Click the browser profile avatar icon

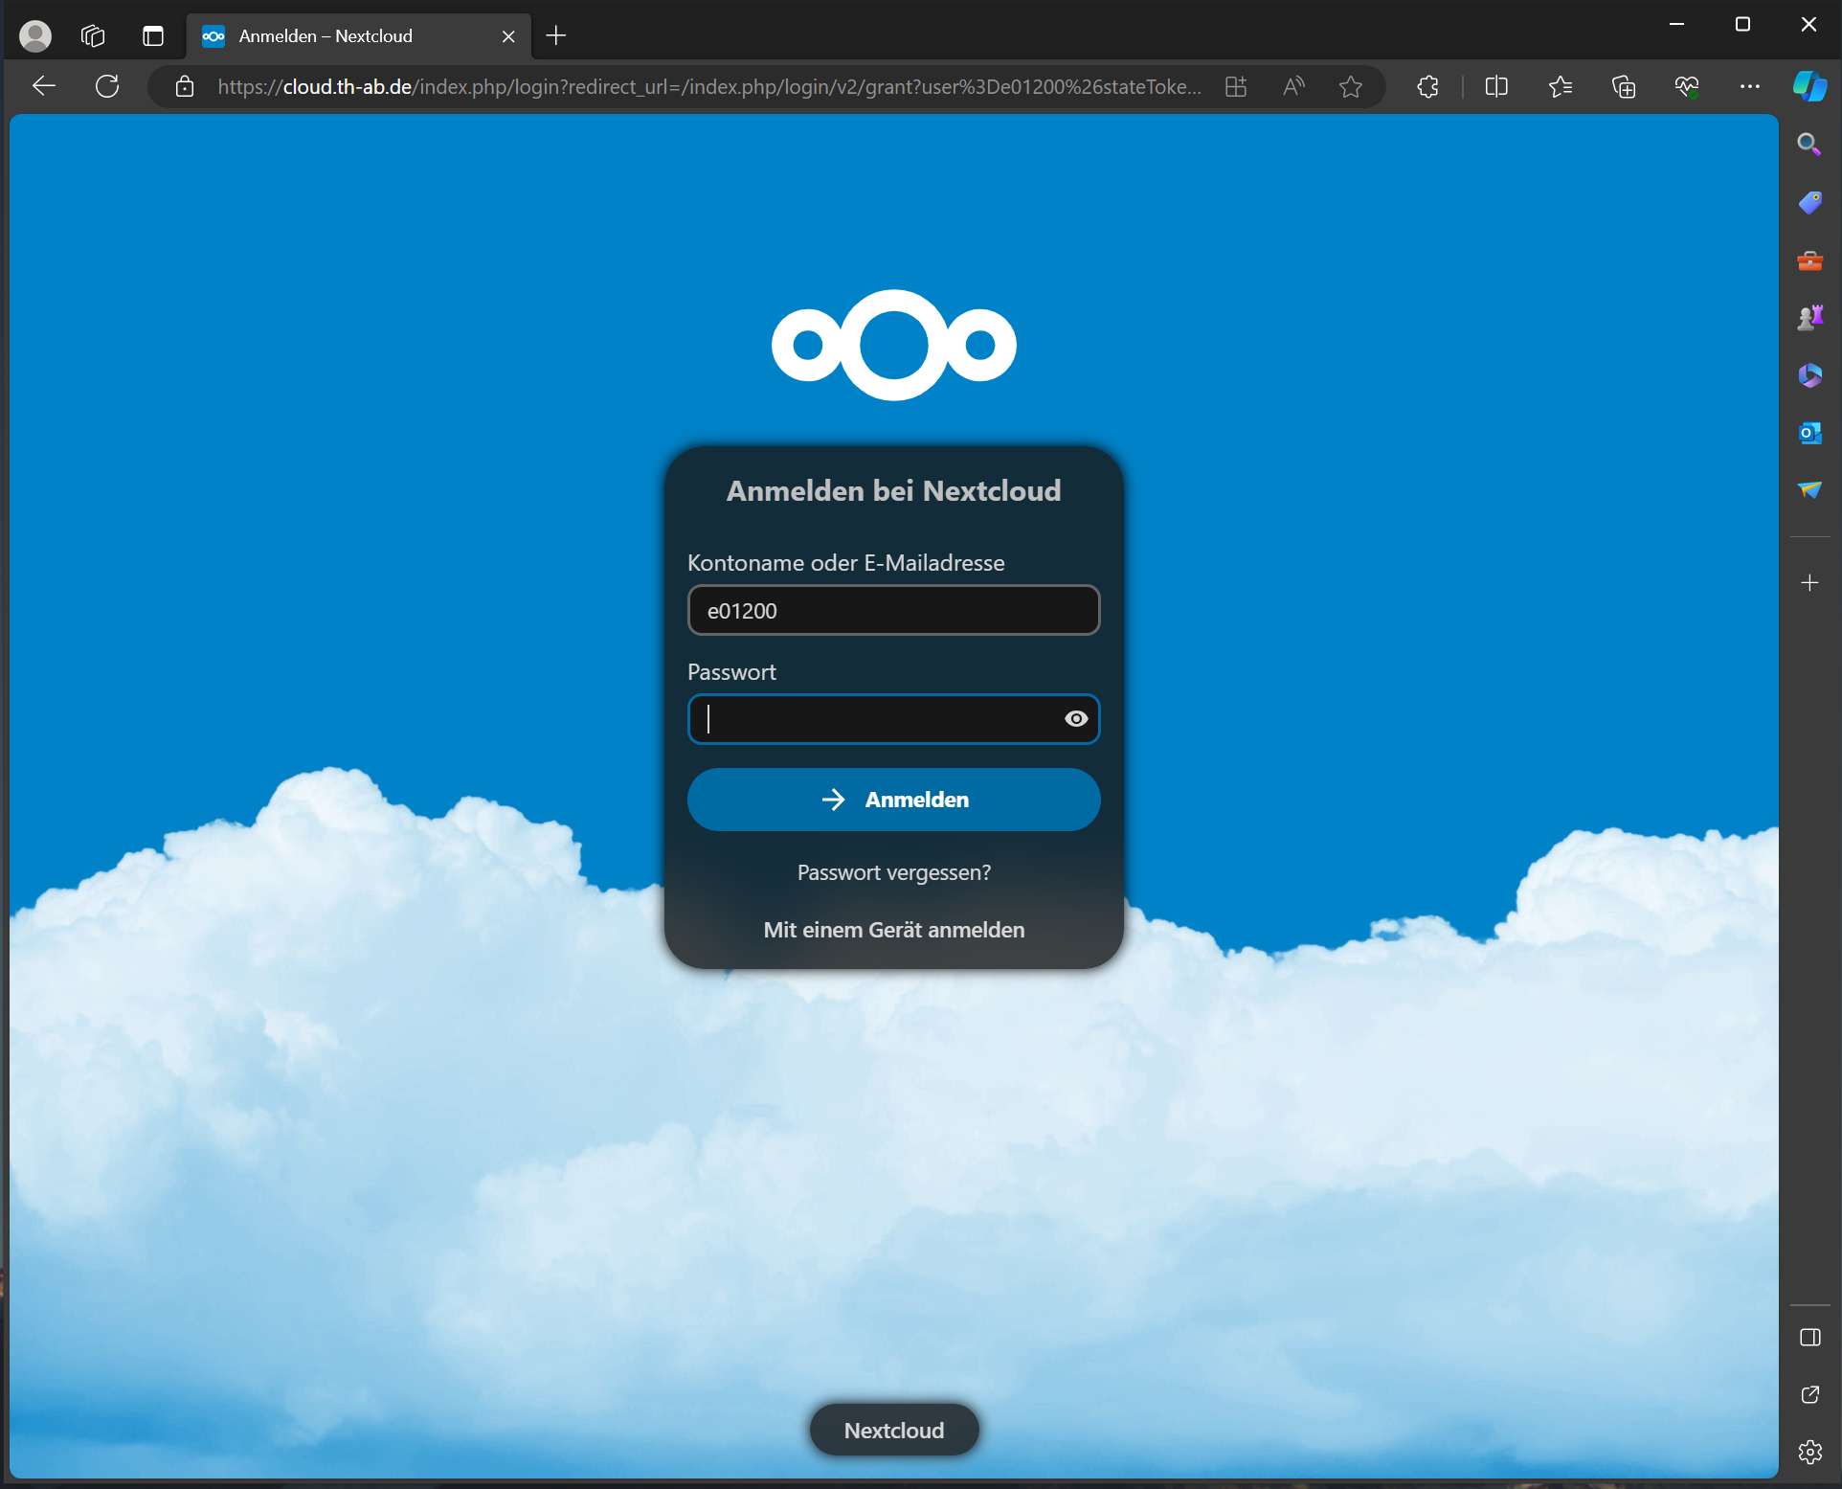pos(35,35)
